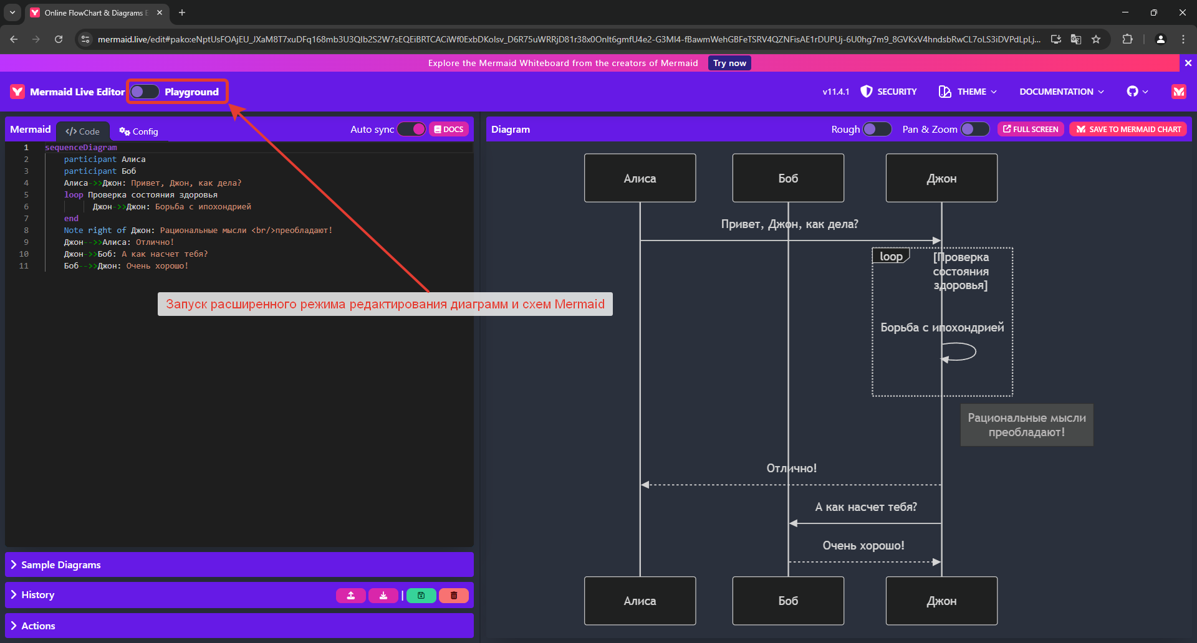Open the Documentation dropdown menu
This screenshot has width=1197, height=643.
pyautogui.click(x=1061, y=92)
